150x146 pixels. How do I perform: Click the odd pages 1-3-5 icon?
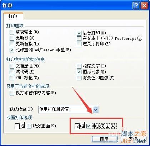[x=20, y=125]
